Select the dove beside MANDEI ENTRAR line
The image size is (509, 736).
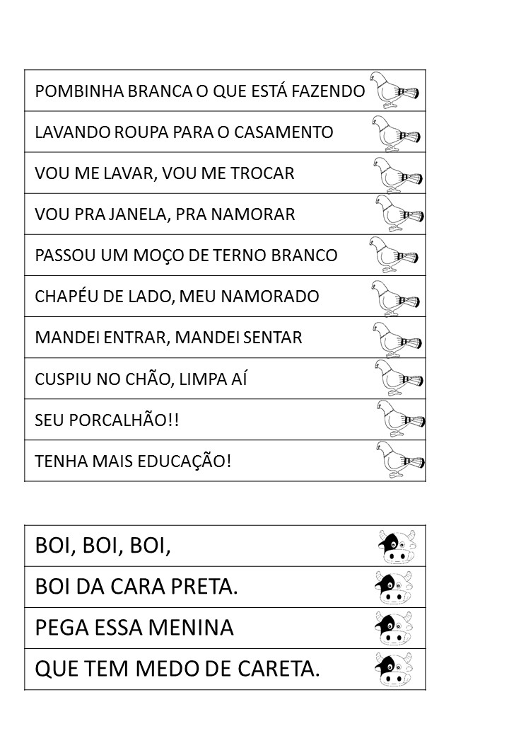point(398,338)
